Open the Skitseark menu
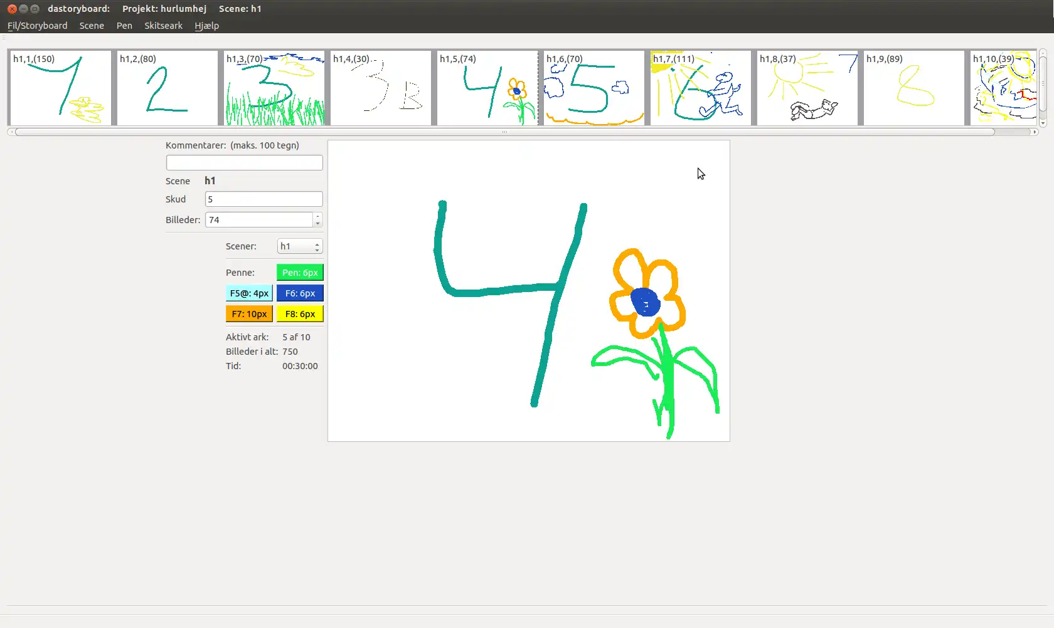This screenshot has width=1054, height=628. [x=163, y=26]
